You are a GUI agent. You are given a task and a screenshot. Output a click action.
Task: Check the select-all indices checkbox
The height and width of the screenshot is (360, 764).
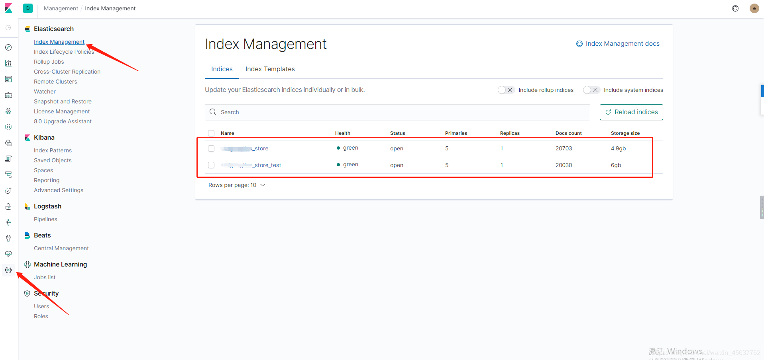211,133
